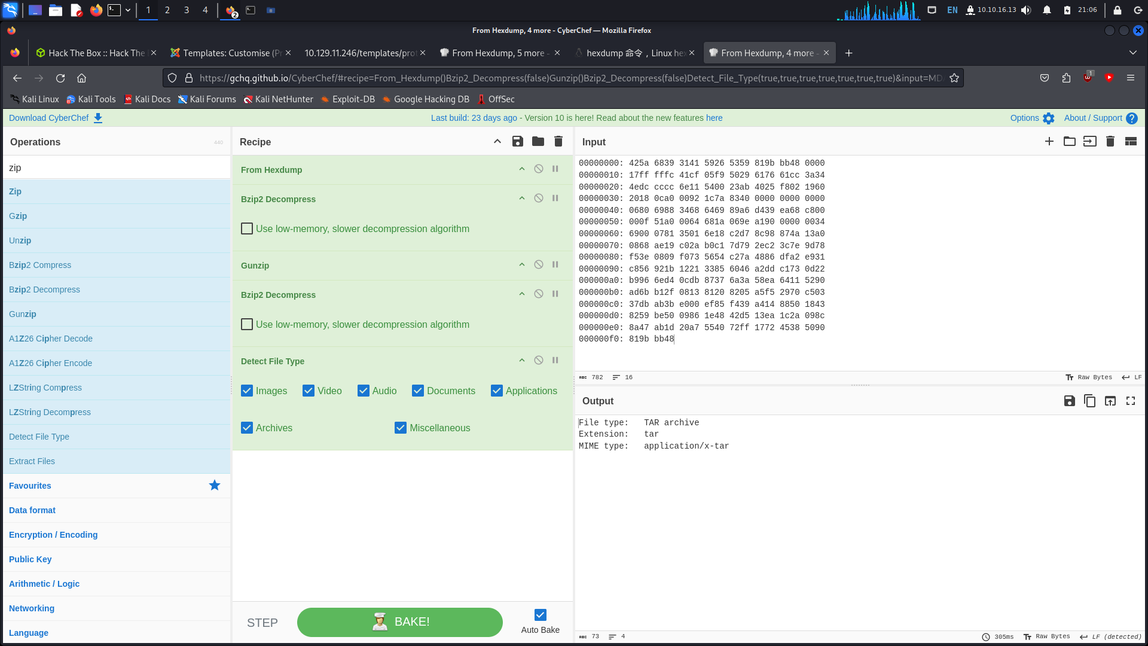Viewport: 1148px width, 646px height.
Task: Uncheck the Archives file type checkbox
Action: pyautogui.click(x=247, y=428)
